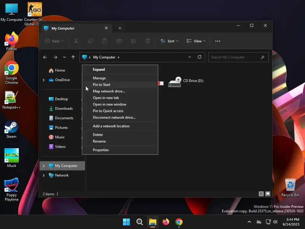Go back with the left arrow button
Screen dimensions: 305x229
click(45, 57)
